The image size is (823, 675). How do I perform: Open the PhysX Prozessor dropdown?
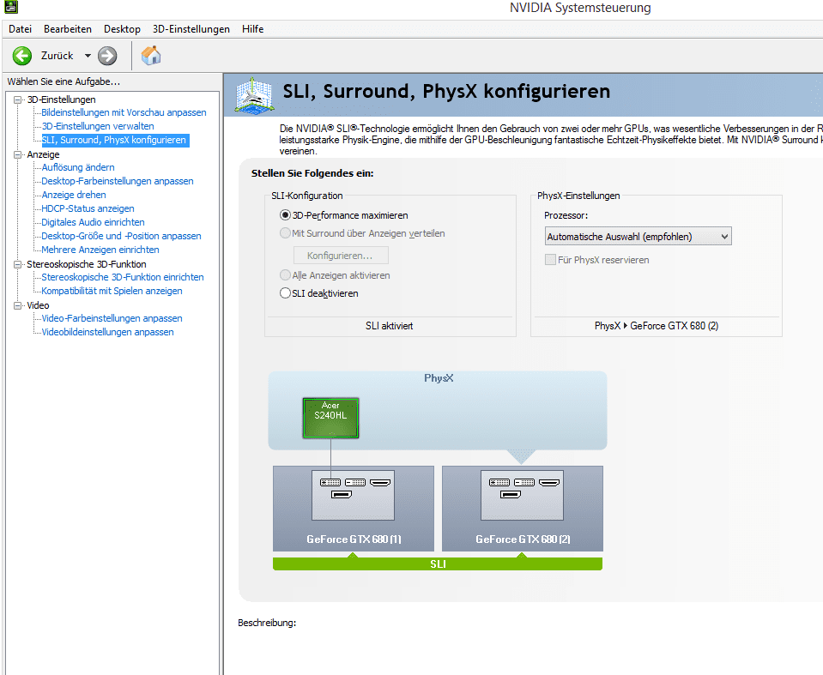[x=638, y=237]
